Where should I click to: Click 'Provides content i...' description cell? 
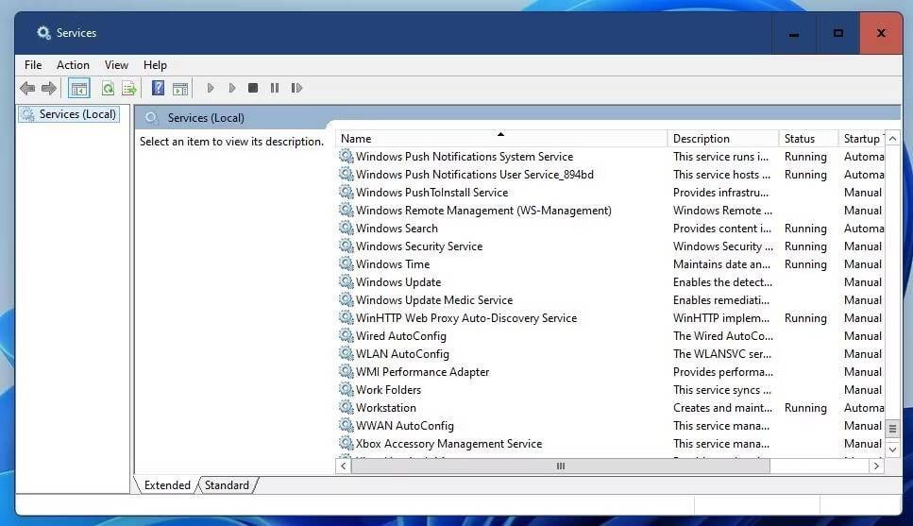pos(722,229)
